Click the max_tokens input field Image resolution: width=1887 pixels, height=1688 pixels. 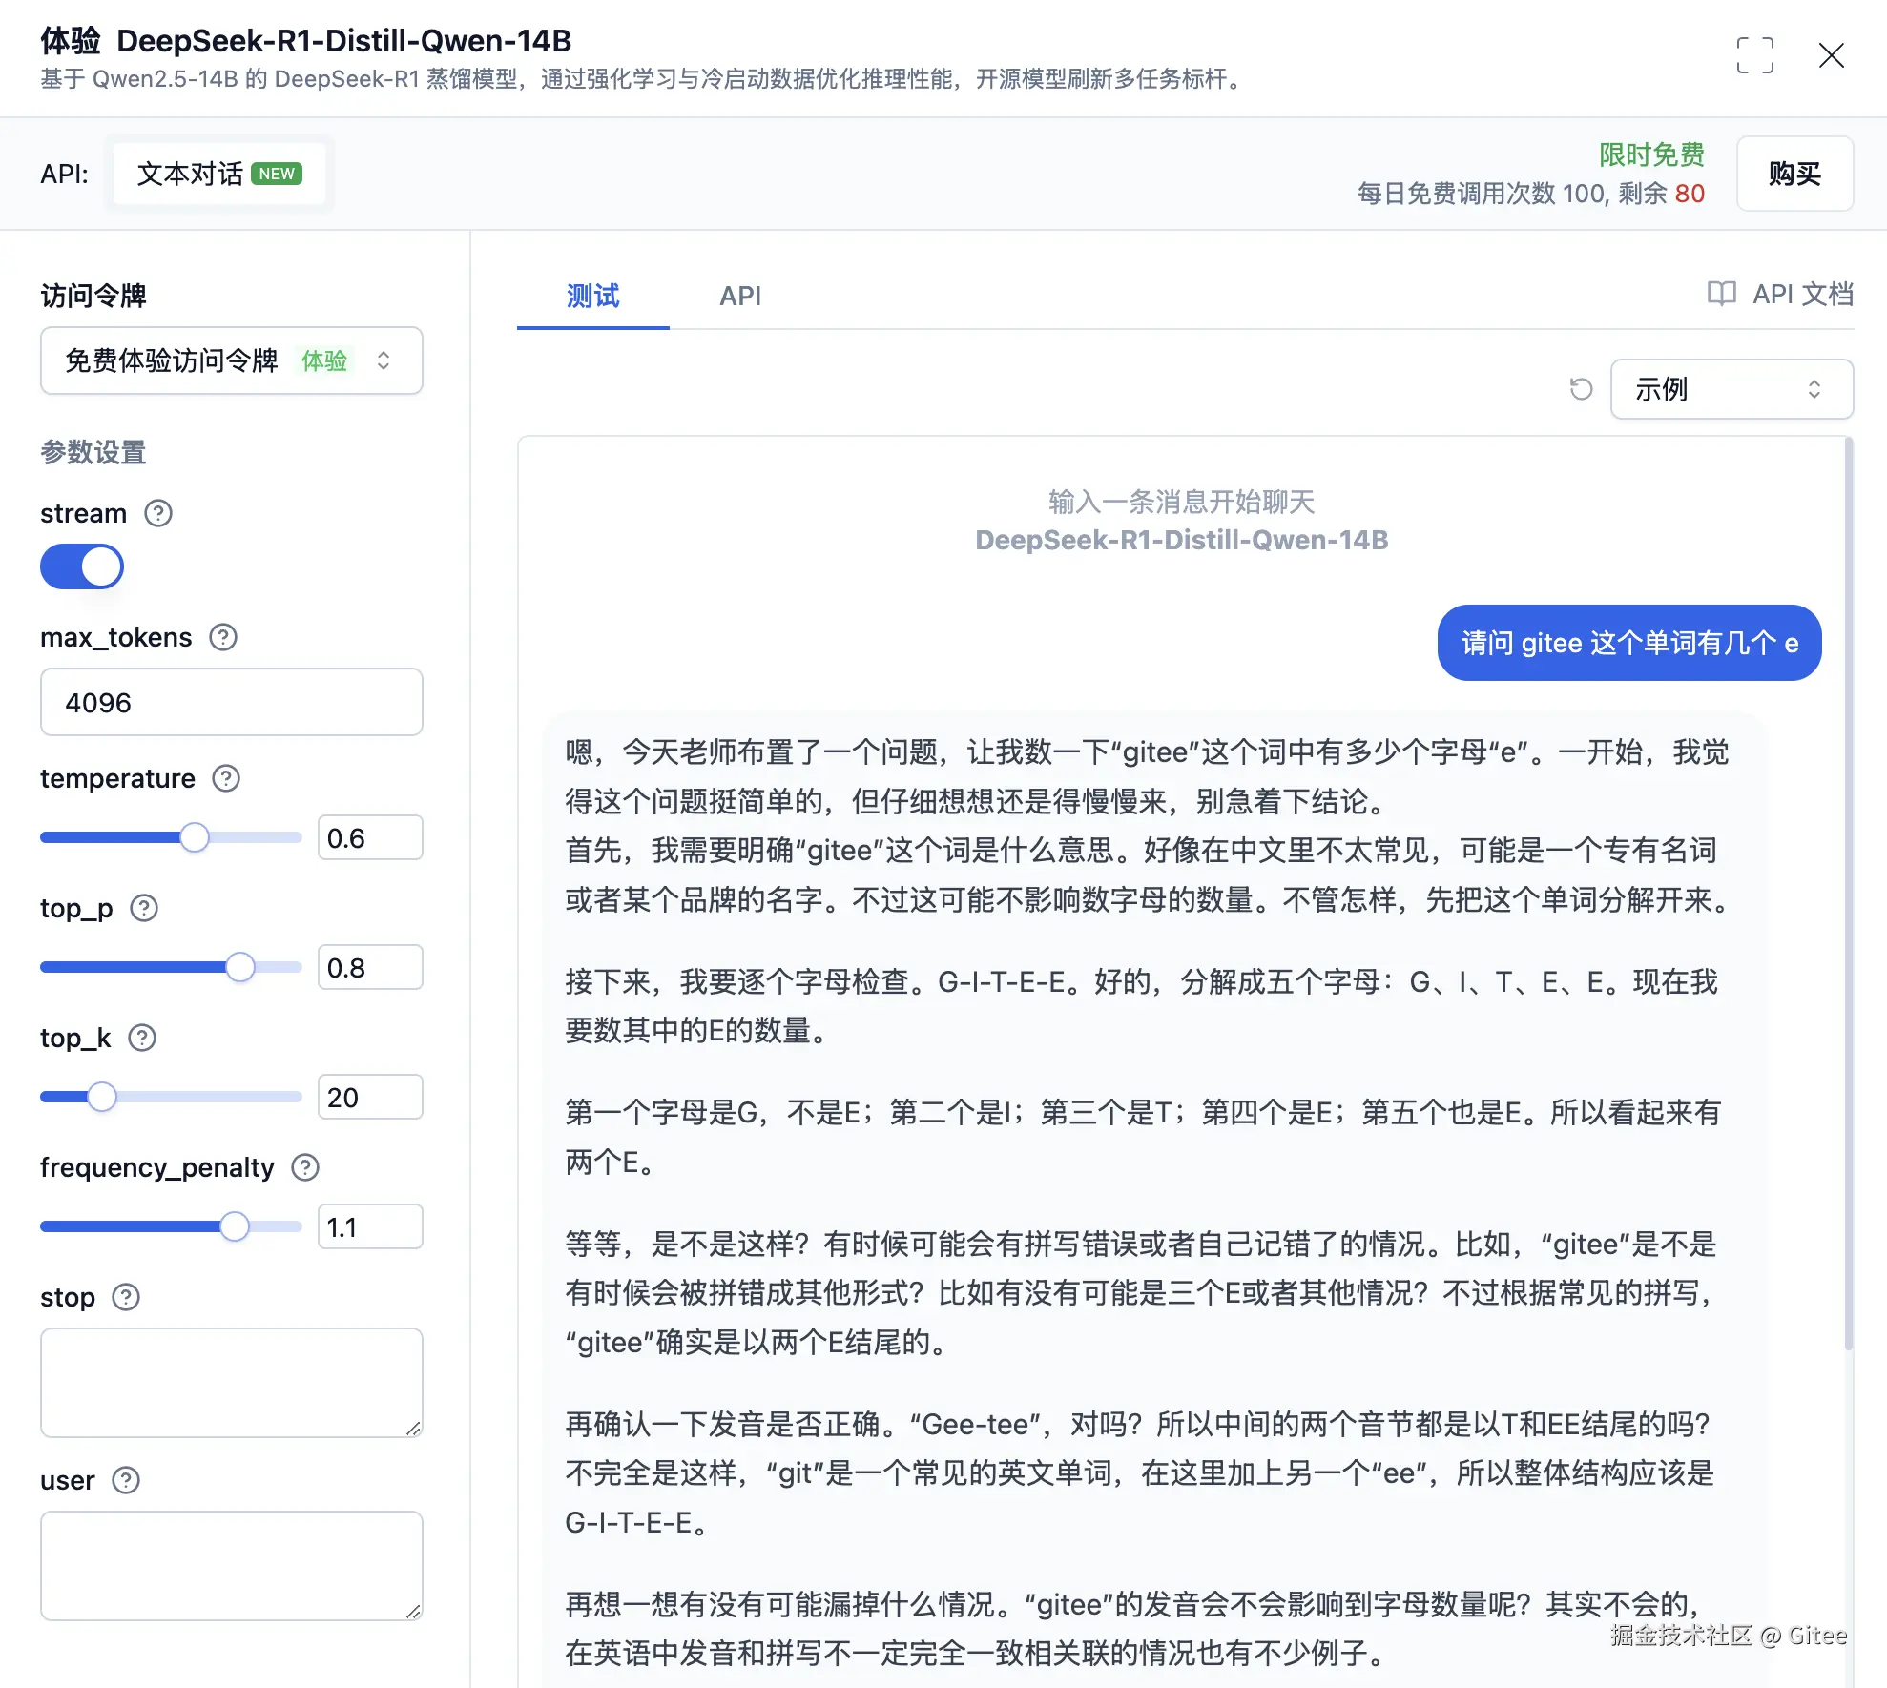point(231,703)
